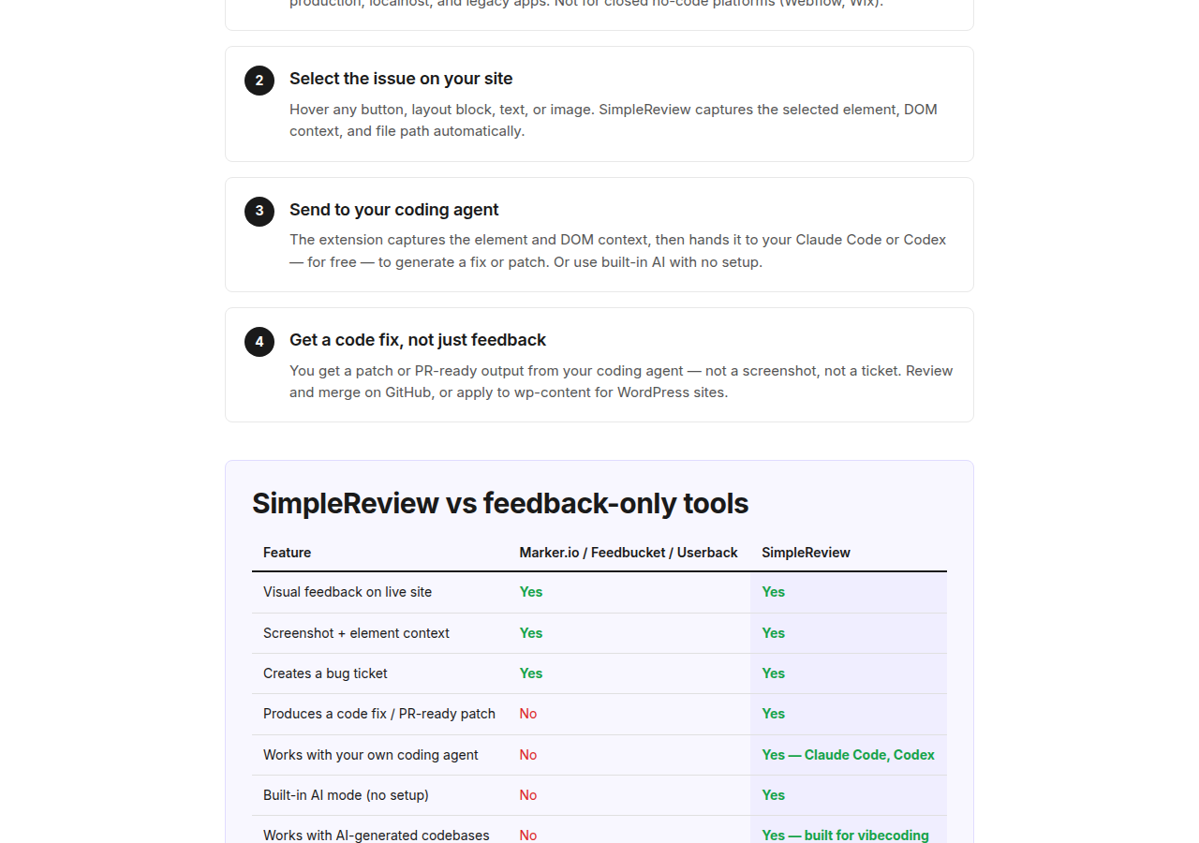The height and width of the screenshot is (843, 1199).
Task: Select "Works with AI-generated codebases" row label
Action: pyautogui.click(x=377, y=835)
